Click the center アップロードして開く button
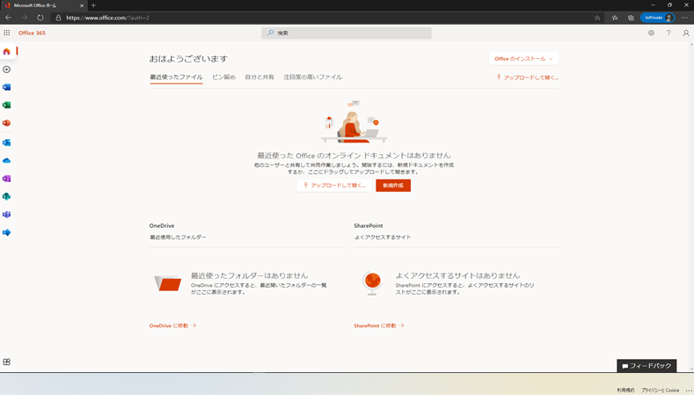This screenshot has height=395, width=694. click(334, 186)
